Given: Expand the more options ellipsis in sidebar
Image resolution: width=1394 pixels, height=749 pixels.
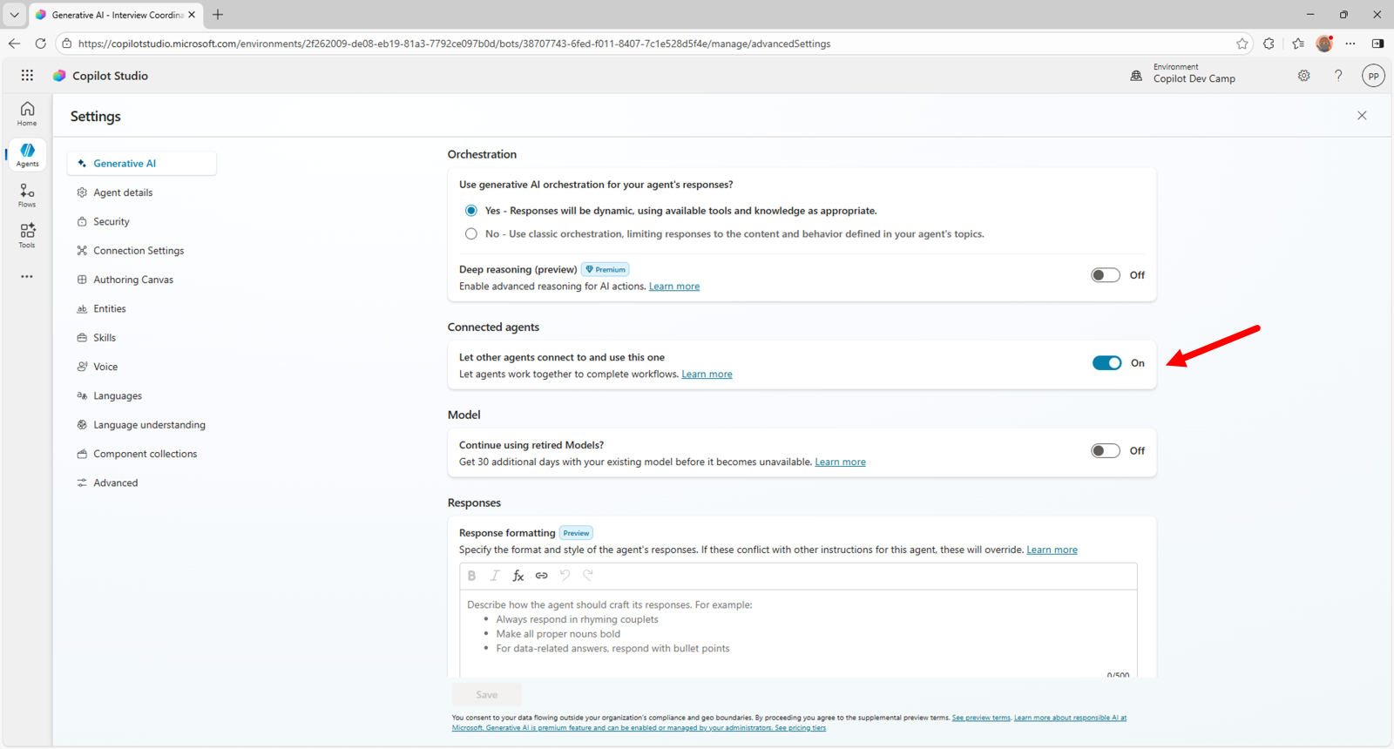Looking at the screenshot, I should 27,277.
